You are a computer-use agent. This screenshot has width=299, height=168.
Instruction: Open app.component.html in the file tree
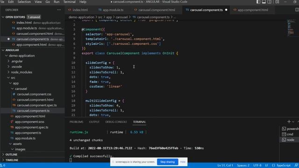click(30, 116)
